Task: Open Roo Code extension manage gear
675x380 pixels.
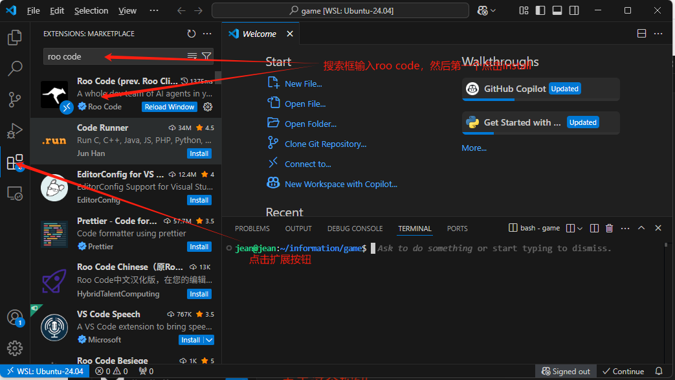Action: tap(208, 107)
